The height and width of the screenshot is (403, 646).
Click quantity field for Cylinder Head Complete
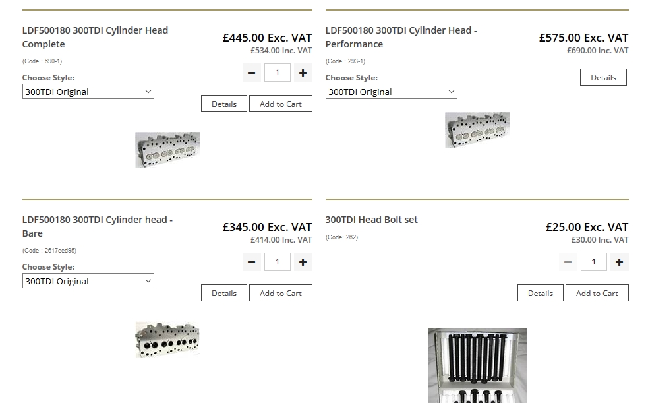277,73
